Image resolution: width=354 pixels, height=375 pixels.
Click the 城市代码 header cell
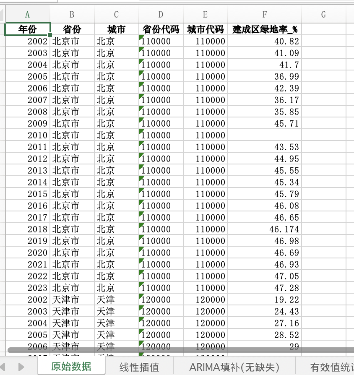point(206,29)
